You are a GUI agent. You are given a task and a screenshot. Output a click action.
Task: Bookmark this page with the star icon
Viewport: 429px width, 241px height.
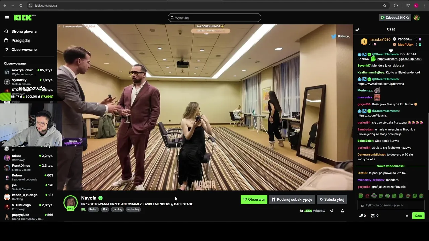(x=385, y=6)
